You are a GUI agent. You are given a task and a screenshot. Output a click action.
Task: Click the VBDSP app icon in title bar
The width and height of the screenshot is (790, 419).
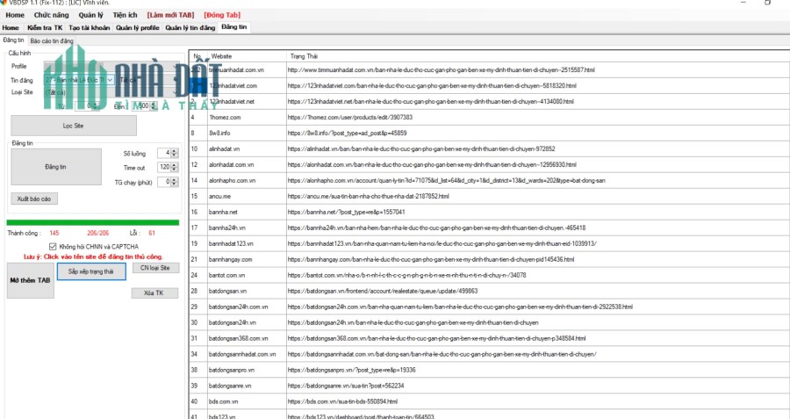point(4,3)
